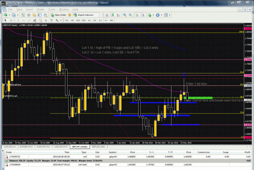Expand the Templates dropdown arrow
This screenshot has width=254, height=170.
point(169,15)
